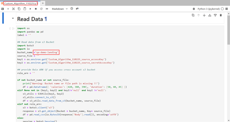Click the pd.DataFrame calories line
This screenshot has height=122, width=230.
[75, 87]
